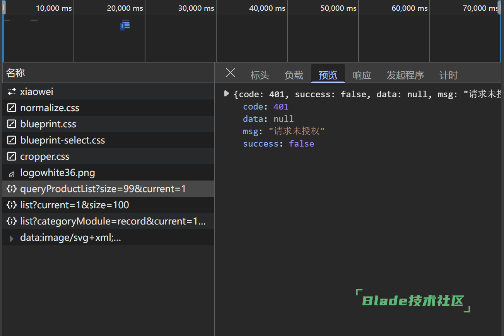Image resolution: width=504 pixels, height=336 pixels.
Task: Open the 预览 tab
Action: coord(328,75)
